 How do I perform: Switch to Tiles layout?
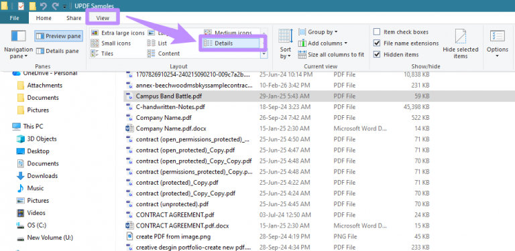[102, 54]
